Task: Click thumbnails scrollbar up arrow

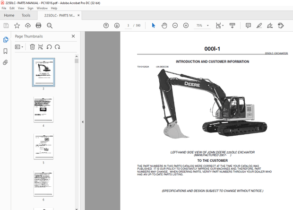Action: coord(77,56)
